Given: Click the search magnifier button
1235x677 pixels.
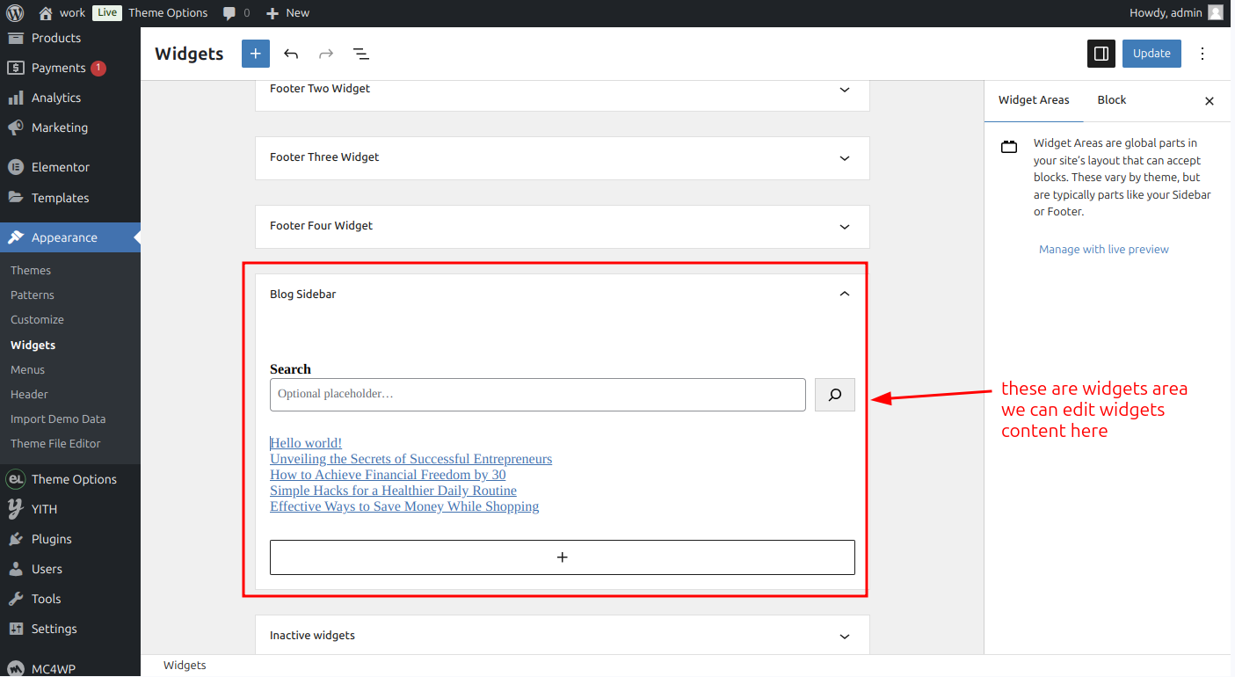Looking at the screenshot, I should 835,395.
